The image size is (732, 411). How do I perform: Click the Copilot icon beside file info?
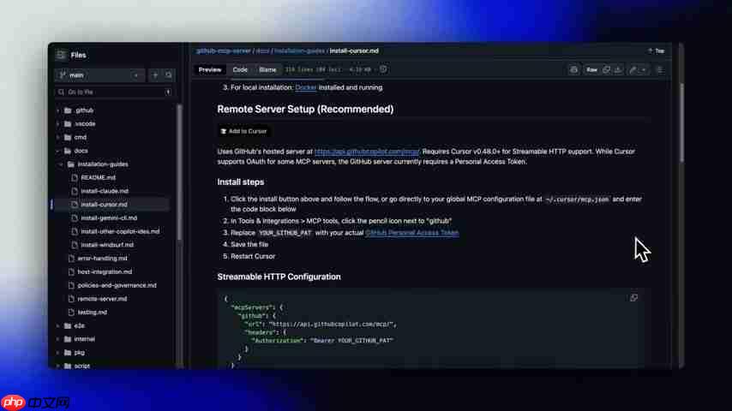pyautogui.click(x=383, y=69)
